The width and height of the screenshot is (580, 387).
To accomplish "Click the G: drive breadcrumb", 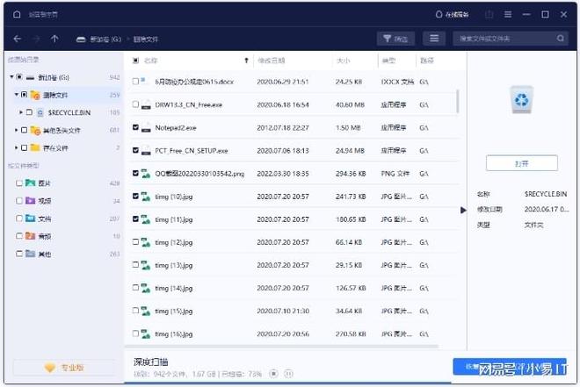I will tap(98, 39).
